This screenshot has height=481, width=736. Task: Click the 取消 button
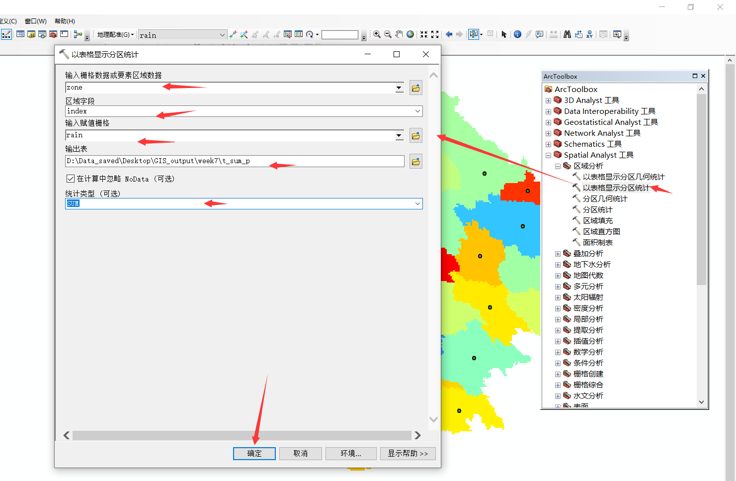coord(301,453)
